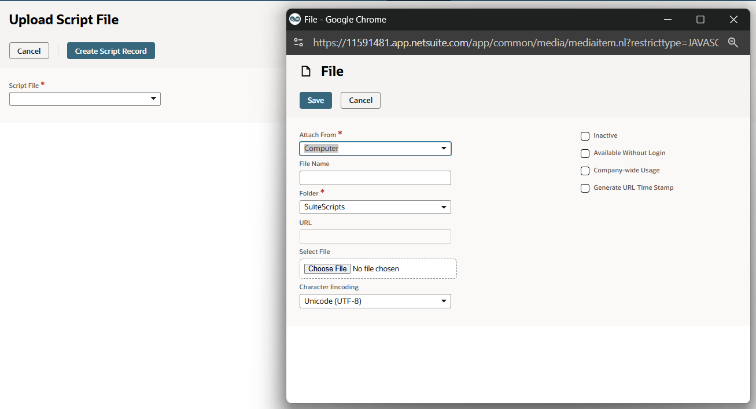This screenshot has width=756, height=409.
Task: Open the Character Encoding dropdown
Action: tap(375, 301)
